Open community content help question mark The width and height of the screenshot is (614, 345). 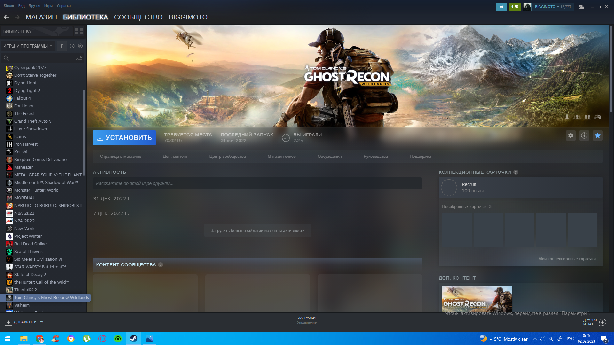click(161, 265)
